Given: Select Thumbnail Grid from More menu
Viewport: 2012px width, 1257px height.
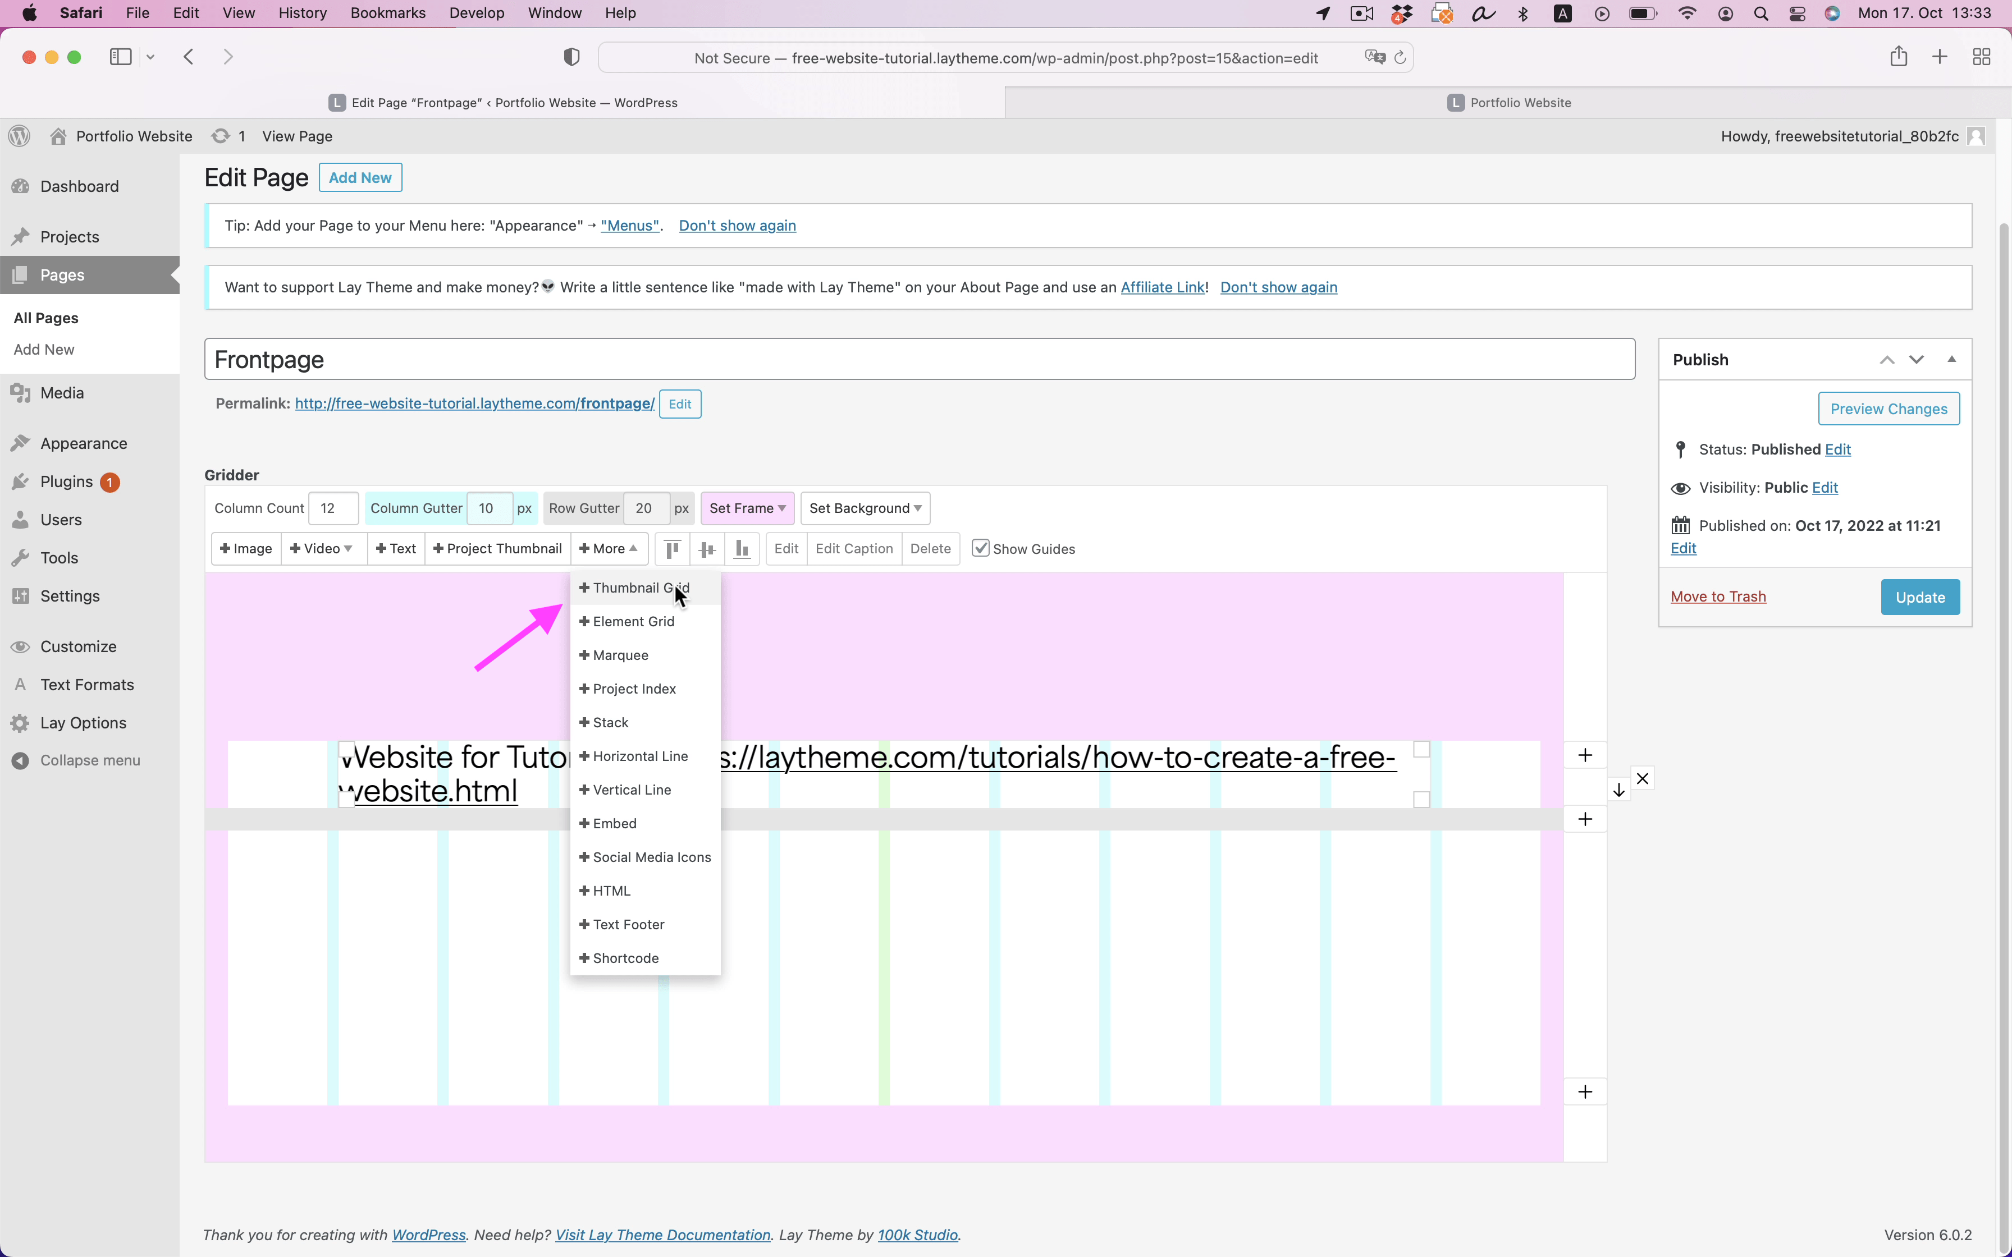Looking at the screenshot, I should (645, 588).
